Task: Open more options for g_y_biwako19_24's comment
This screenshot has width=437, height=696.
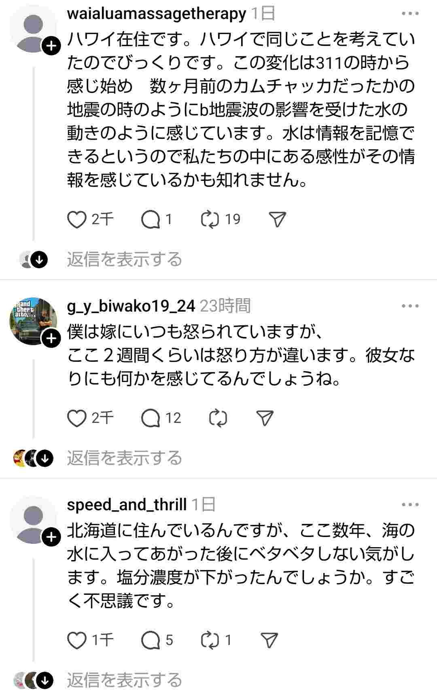Action: (410, 306)
